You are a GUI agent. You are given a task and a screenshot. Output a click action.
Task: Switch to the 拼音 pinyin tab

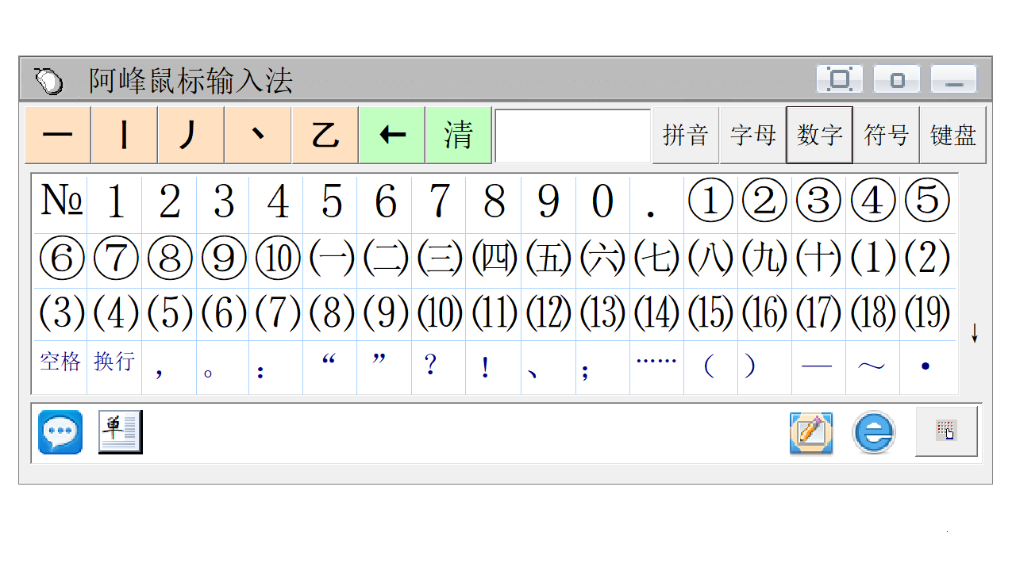coord(685,135)
